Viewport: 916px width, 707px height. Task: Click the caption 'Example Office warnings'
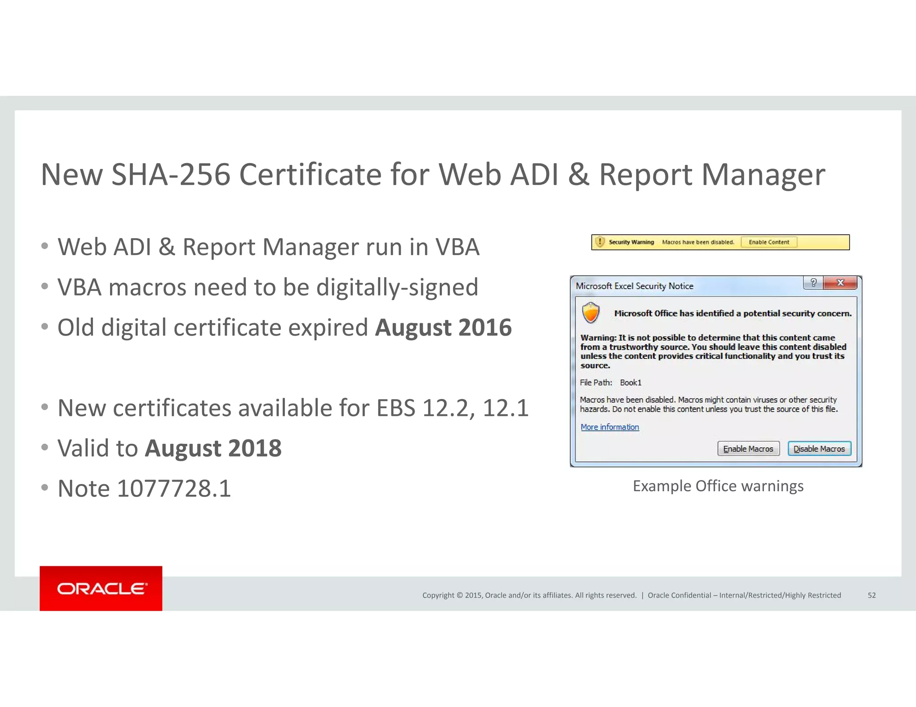pyautogui.click(x=718, y=486)
